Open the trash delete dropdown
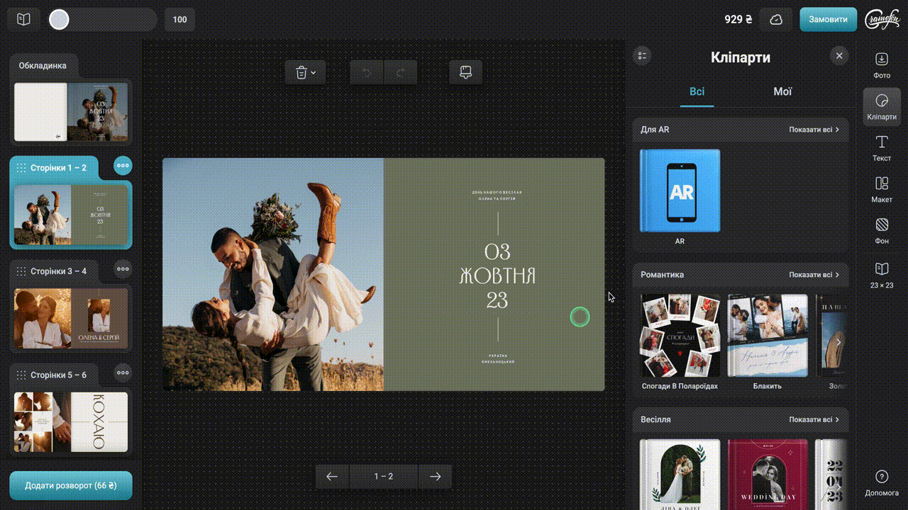This screenshot has height=510, width=908. 305,72
